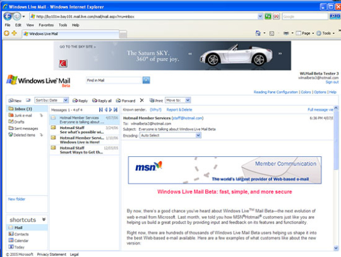This screenshot has width=341, height=257.
Task: Jump to first page of messages
Action: point(100,110)
